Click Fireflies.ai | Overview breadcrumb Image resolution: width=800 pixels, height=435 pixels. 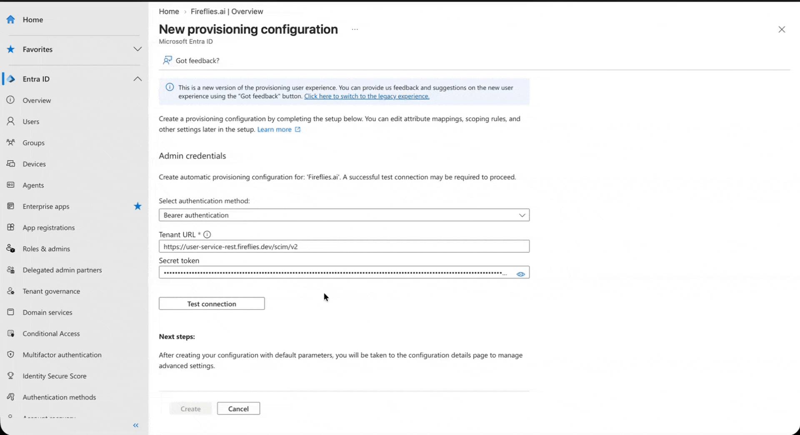[227, 11]
